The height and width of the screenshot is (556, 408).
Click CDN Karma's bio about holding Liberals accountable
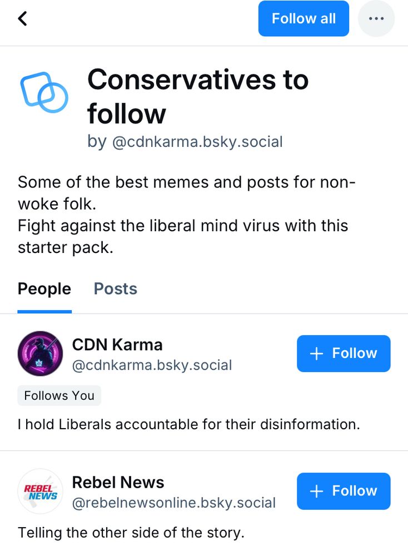[x=189, y=425]
